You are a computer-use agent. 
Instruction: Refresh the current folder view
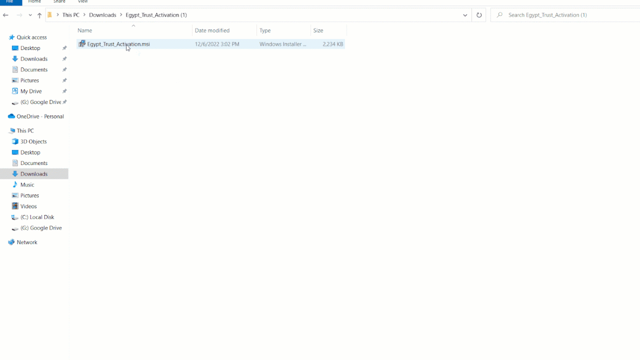pos(479,15)
